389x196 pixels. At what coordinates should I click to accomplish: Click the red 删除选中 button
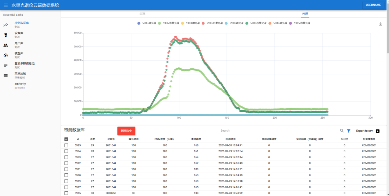tap(126, 131)
